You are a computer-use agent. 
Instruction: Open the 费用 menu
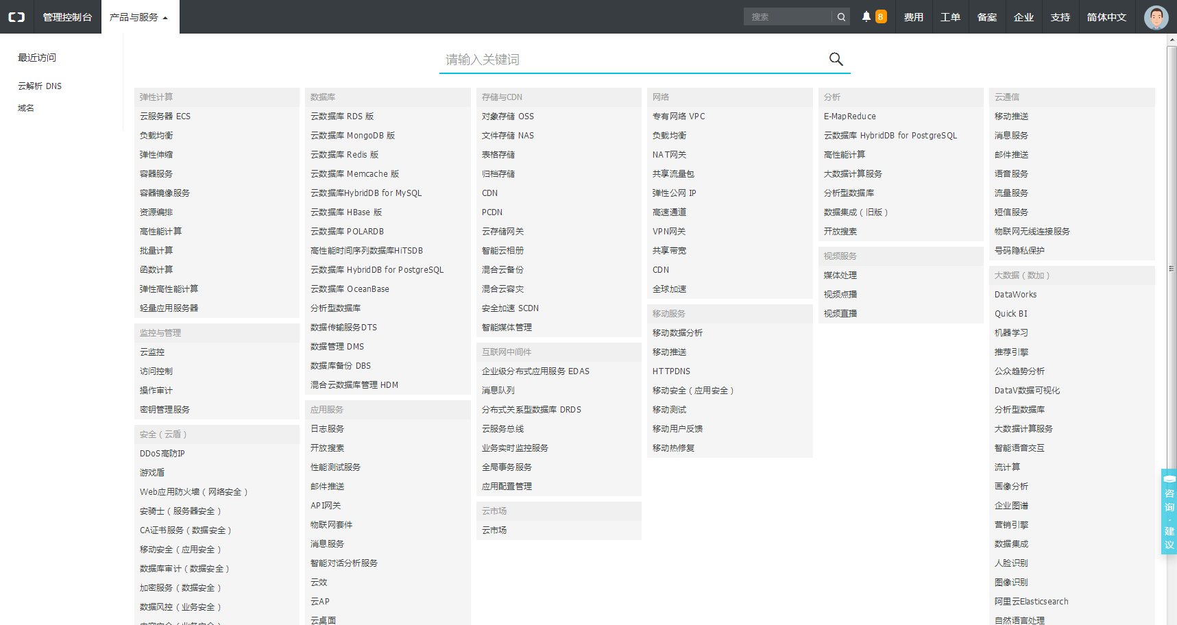point(913,17)
